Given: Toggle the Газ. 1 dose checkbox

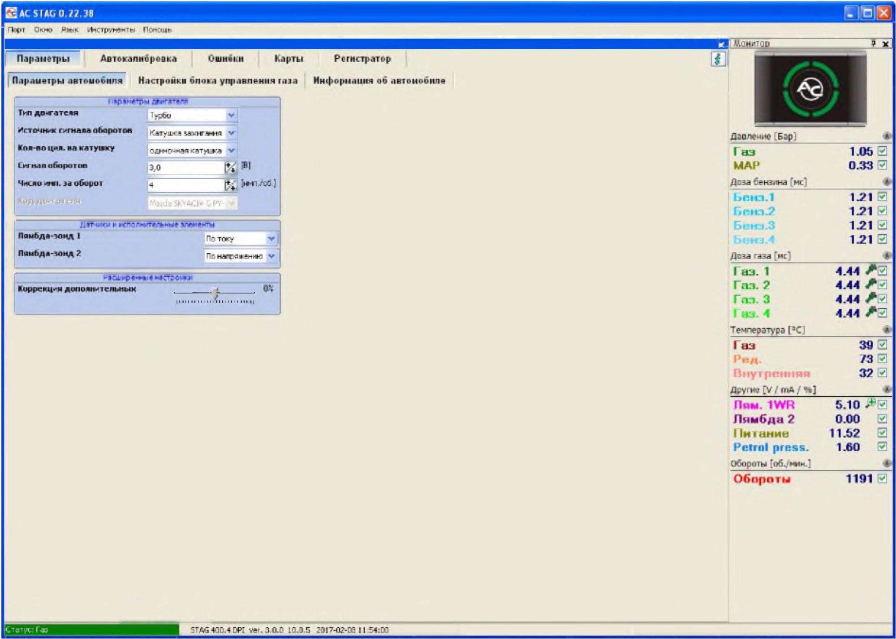Looking at the screenshot, I should [883, 271].
